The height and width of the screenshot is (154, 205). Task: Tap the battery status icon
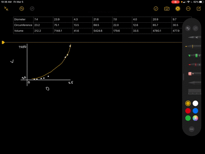[x=202, y=2]
